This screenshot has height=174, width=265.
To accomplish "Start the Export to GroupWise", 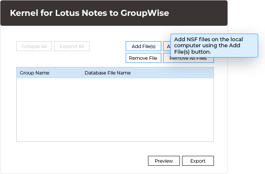I will [198, 161].
